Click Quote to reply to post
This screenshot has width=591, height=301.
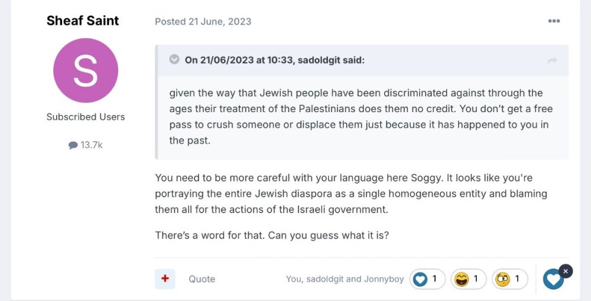pyautogui.click(x=202, y=279)
